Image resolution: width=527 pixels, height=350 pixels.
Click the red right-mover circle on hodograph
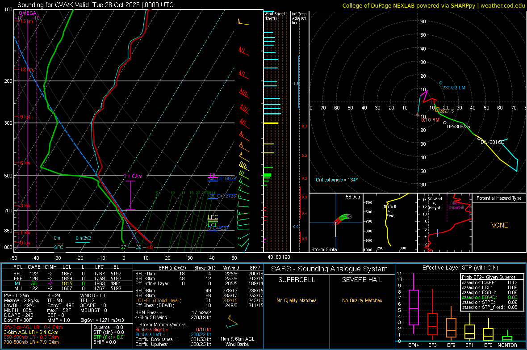coord(418,115)
